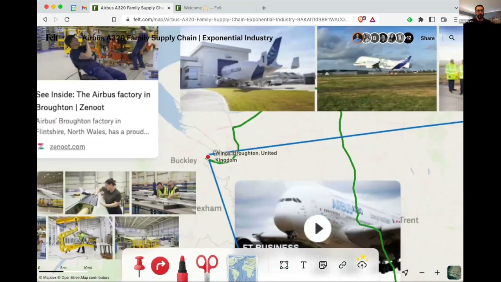Click the first collaborator avatar
The image size is (501, 282).
point(357,38)
